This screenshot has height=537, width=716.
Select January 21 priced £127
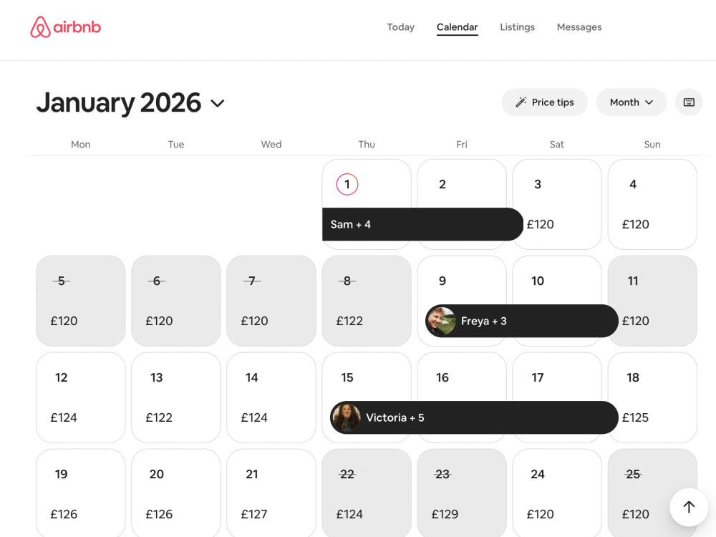(x=271, y=493)
